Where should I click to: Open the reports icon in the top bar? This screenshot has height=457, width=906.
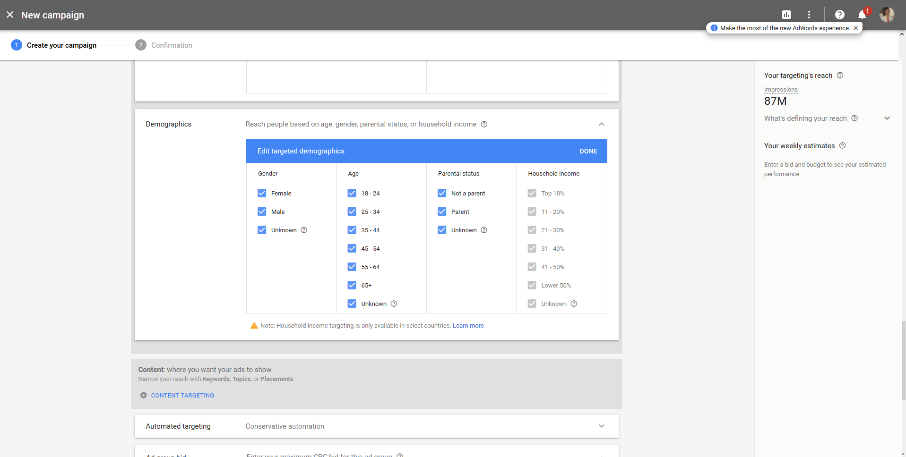pyautogui.click(x=786, y=15)
